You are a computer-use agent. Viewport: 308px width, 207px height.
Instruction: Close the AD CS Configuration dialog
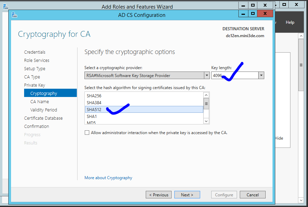pyautogui.click(x=265, y=14)
